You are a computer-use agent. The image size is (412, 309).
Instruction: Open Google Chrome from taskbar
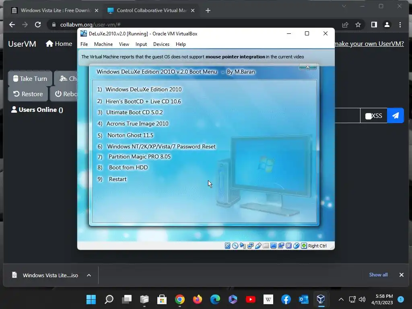[180, 299]
